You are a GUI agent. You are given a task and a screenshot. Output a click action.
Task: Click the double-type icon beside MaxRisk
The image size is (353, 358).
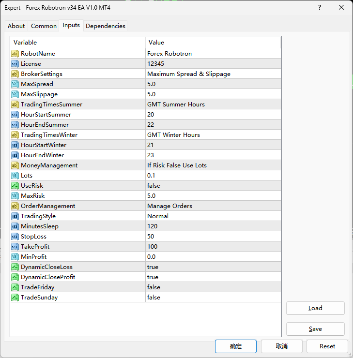tap(15, 196)
